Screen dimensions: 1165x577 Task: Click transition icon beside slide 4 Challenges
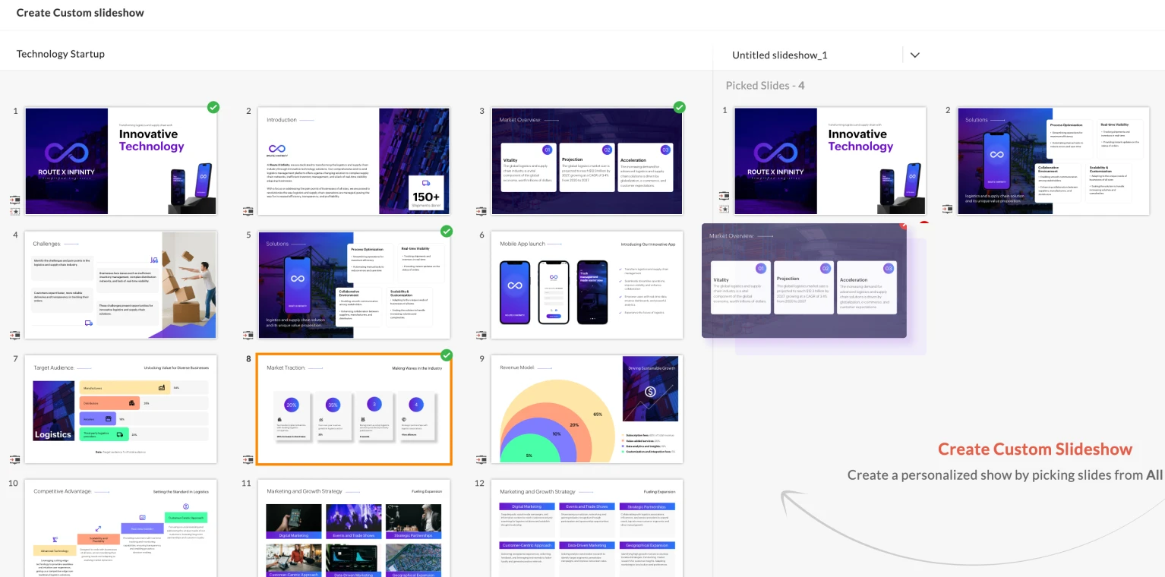tap(14, 335)
